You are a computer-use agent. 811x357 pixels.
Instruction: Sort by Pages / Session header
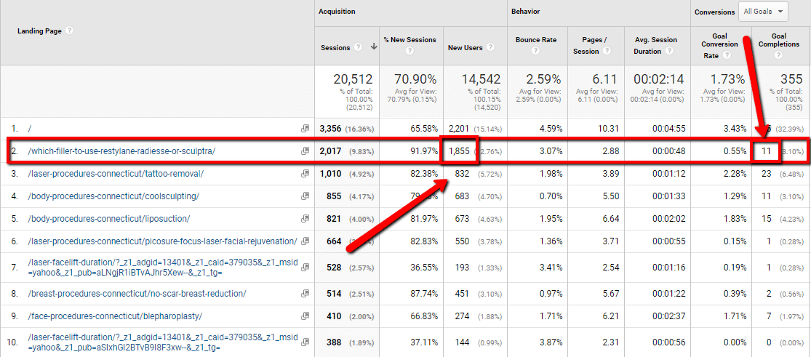(590, 46)
